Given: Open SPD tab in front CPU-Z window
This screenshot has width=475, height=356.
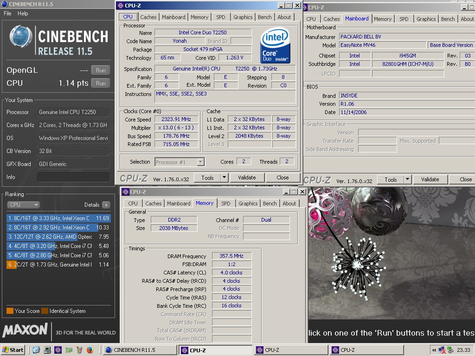Looking at the screenshot, I should tap(221, 17).
